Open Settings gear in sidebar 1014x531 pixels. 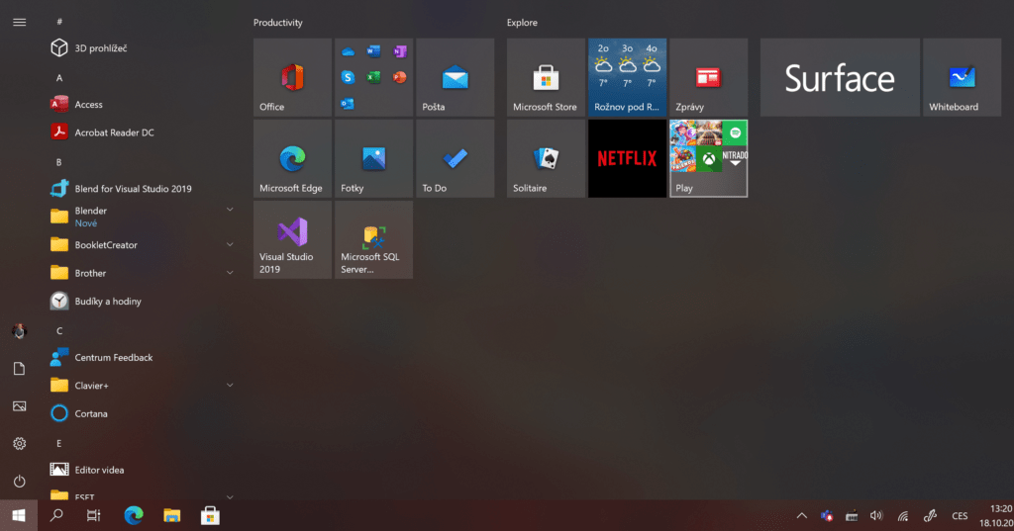click(x=19, y=444)
